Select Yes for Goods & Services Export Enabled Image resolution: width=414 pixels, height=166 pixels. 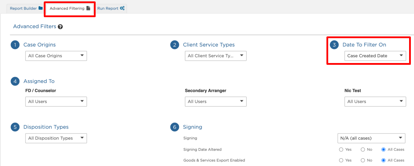click(341, 160)
